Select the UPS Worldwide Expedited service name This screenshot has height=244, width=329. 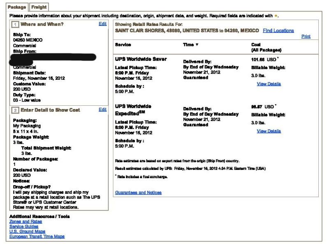pyautogui.click(x=133, y=110)
